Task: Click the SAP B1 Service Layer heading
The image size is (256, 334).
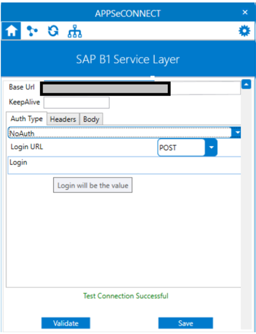Action: (x=128, y=59)
